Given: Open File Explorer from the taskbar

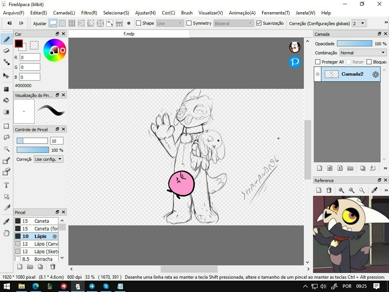Looking at the screenshot, I should pyautogui.click(x=21, y=286).
